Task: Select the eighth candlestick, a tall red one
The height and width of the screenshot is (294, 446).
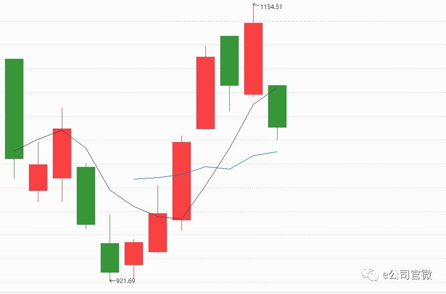Action: click(181, 181)
